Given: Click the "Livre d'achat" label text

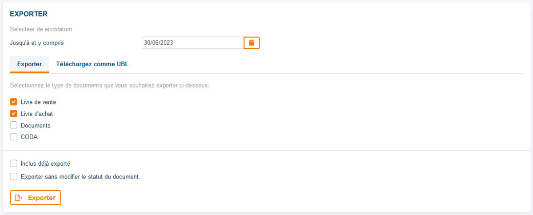Looking at the screenshot, I should click(37, 114).
